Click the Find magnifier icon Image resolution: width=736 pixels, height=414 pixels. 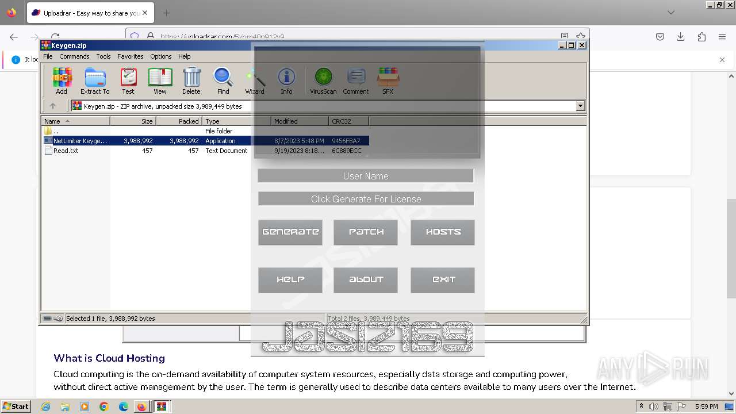coord(223,80)
